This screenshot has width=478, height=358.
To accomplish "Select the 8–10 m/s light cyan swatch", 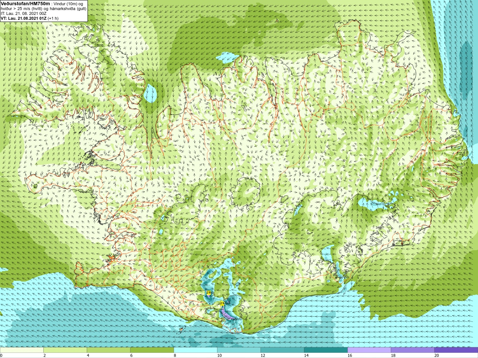I will [x=195, y=350].
